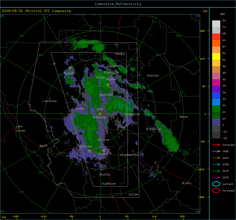Image resolution: width=236 pixels, height=220 pixels.
Task: Click the cyan current ellipse legend icon
Action: pos(216,184)
